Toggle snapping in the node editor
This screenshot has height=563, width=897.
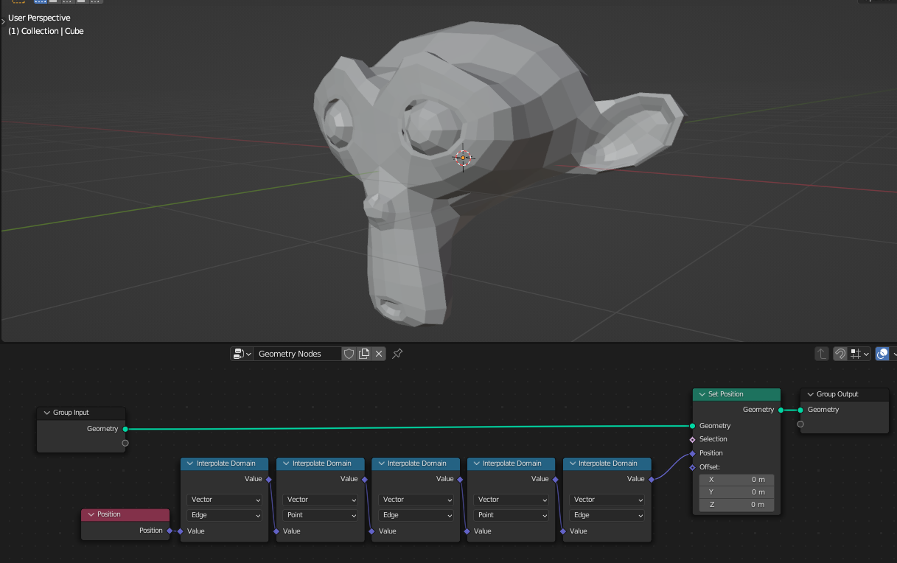click(x=840, y=354)
